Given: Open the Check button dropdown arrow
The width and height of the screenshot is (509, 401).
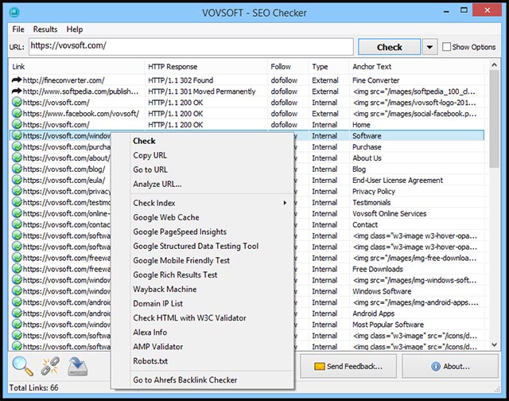Looking at the screenshot, I should (429, 47).
